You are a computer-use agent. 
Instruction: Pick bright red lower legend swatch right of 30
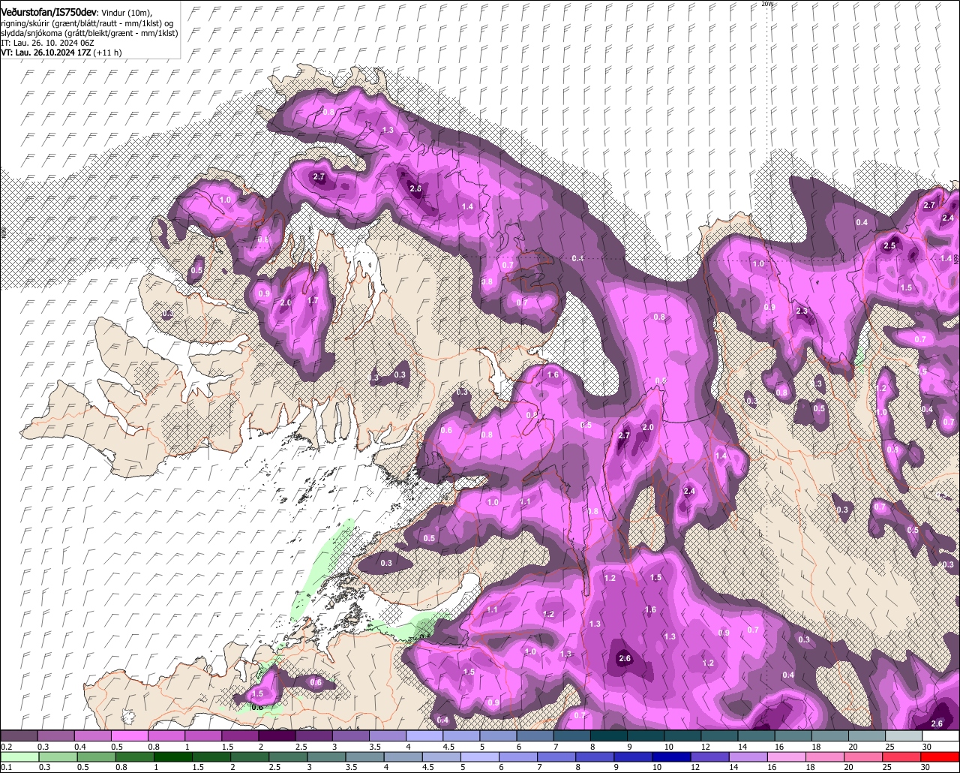941,756
